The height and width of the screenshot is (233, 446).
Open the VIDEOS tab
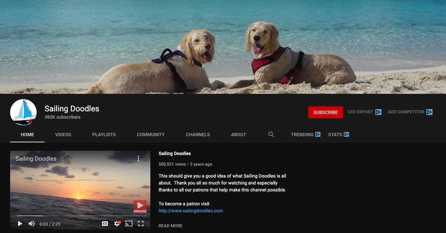63,135
